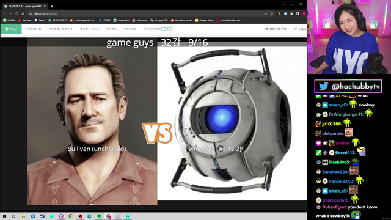This screenshot has width=391, height=220.
Task: Open Google Chrome taskbar icon after Steam
Action: pyautogui.click(x=71, y=216)
